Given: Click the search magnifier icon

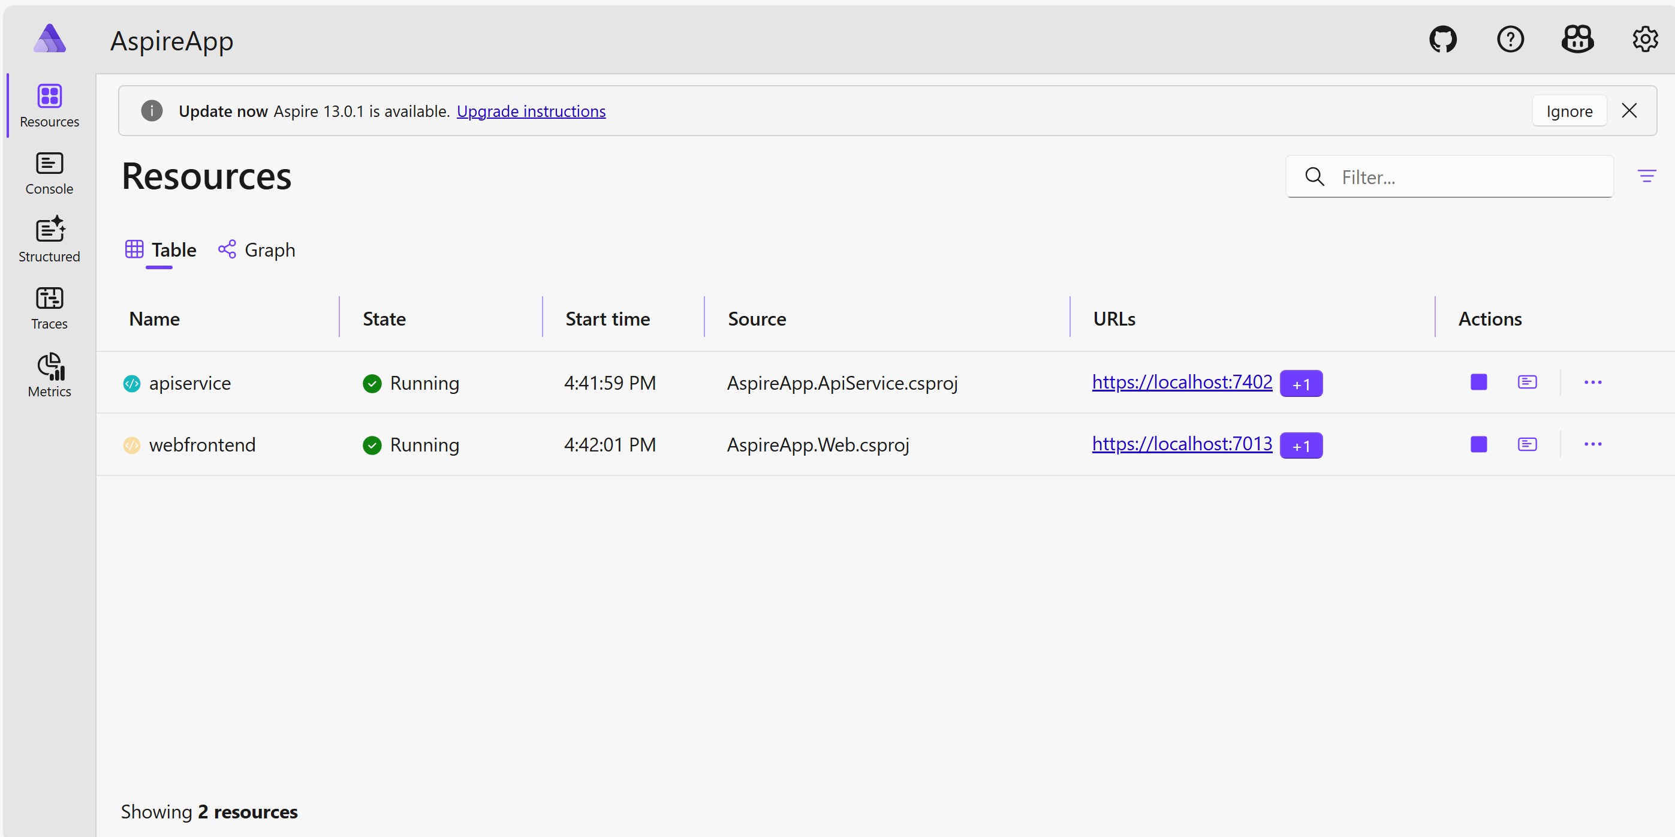Looking at the screenshot, I should click(x=1315, y=176).
